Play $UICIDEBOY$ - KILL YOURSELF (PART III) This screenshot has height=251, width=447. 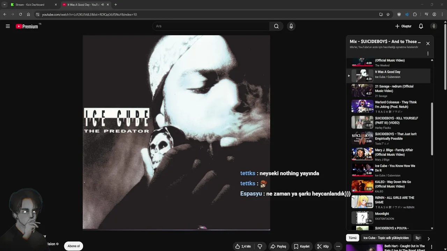388,122
